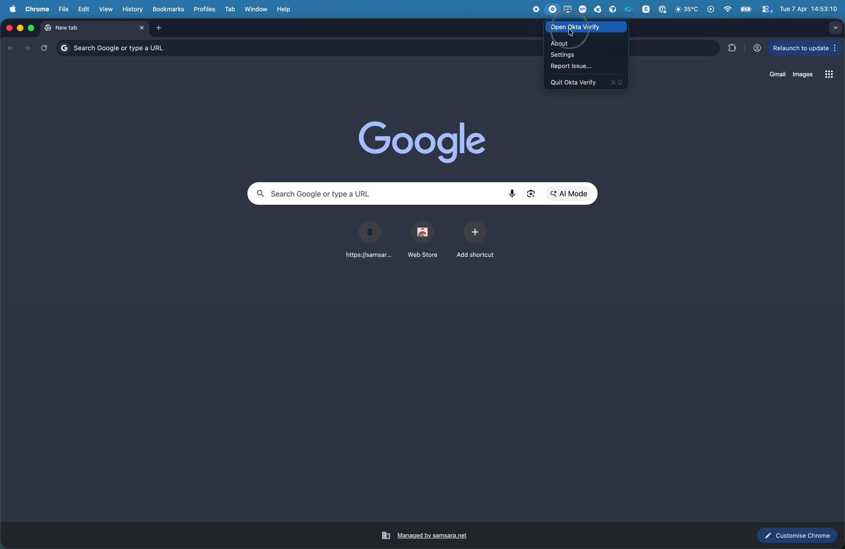Click the Web Store shortcut icon

click(x=422, y=232)
